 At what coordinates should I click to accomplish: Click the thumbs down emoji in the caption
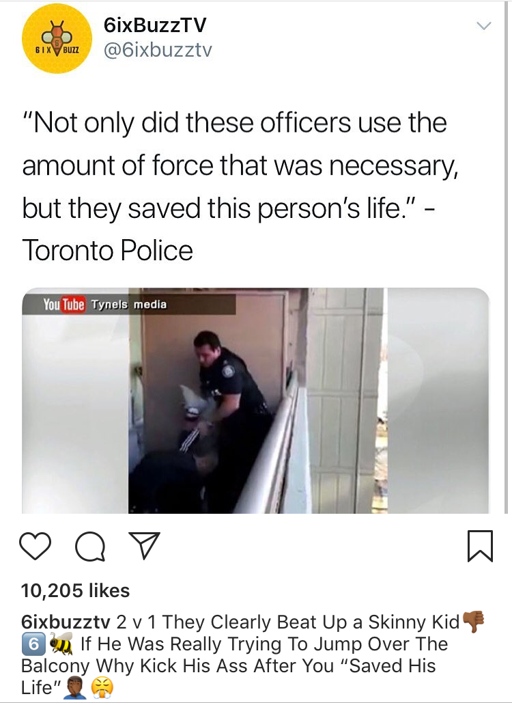coord(473,622)
